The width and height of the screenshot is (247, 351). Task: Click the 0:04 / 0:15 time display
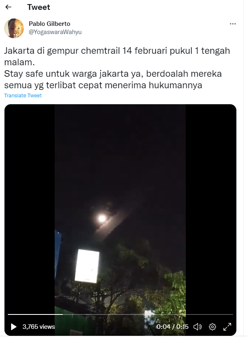click(172, 327)
